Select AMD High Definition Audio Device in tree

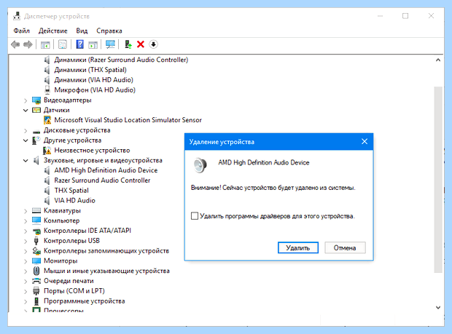106,170
